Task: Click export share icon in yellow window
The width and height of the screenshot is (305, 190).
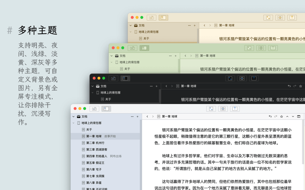Action: [x=292, y=18]
